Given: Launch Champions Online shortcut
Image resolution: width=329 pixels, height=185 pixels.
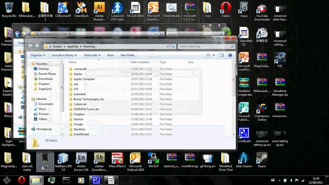Looking at the screenshot, I should pyautogui.click(x=262, y=112).
